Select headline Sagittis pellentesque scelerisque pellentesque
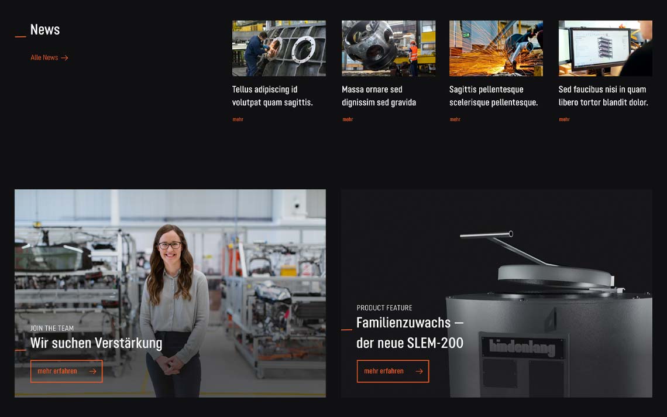The width and height of the screenshot is (667, 417). 493,96
